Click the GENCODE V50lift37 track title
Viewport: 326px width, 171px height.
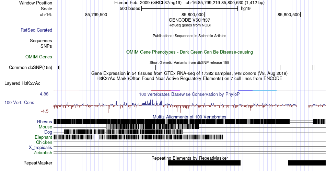point(189,20)
